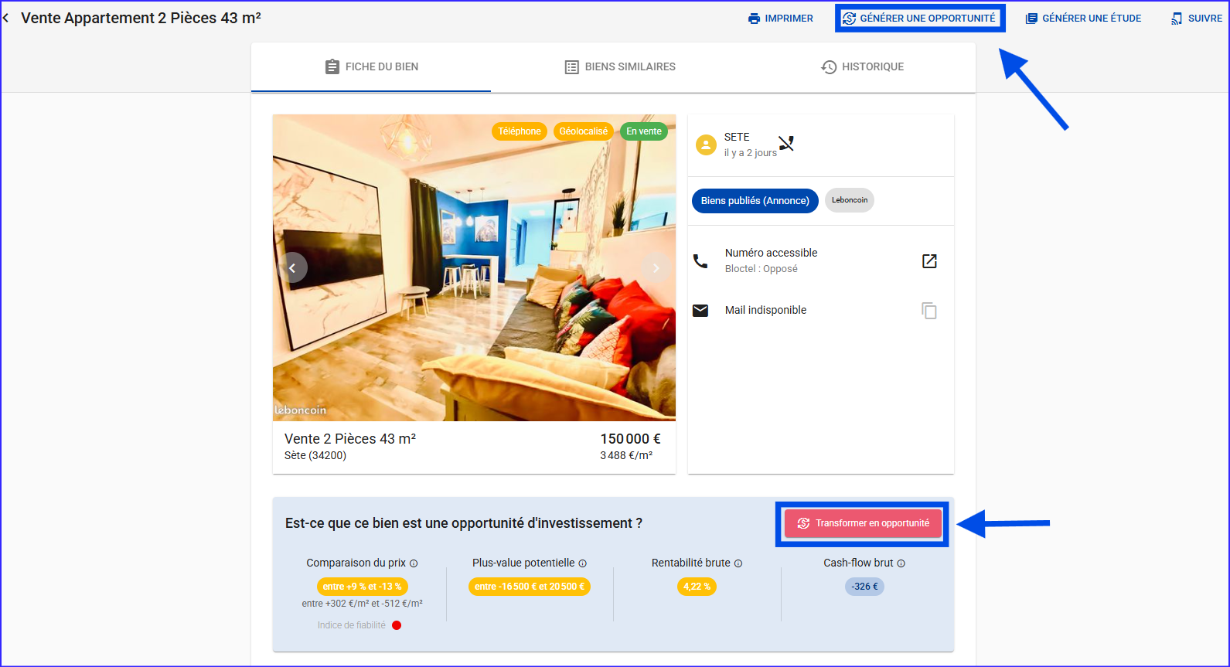Click the Suivre follow button

[x=1197, y=19]
